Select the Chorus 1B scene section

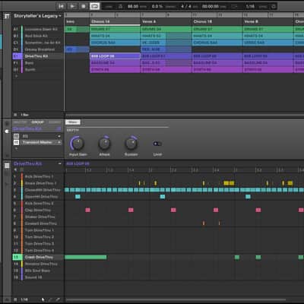(217, 21)
